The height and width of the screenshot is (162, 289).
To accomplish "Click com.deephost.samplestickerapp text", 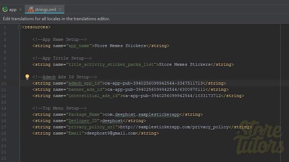I will coord(142,114).
